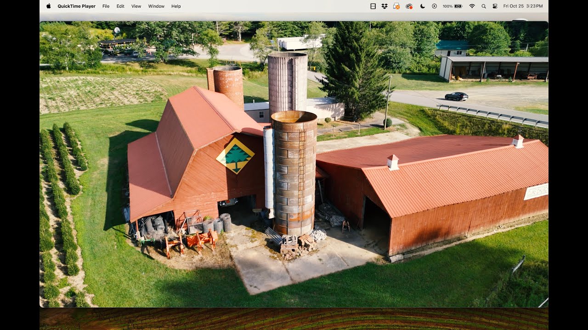Click the film strip menu bar icon
This screenshot has width=588, height=330.
point(373,6)
